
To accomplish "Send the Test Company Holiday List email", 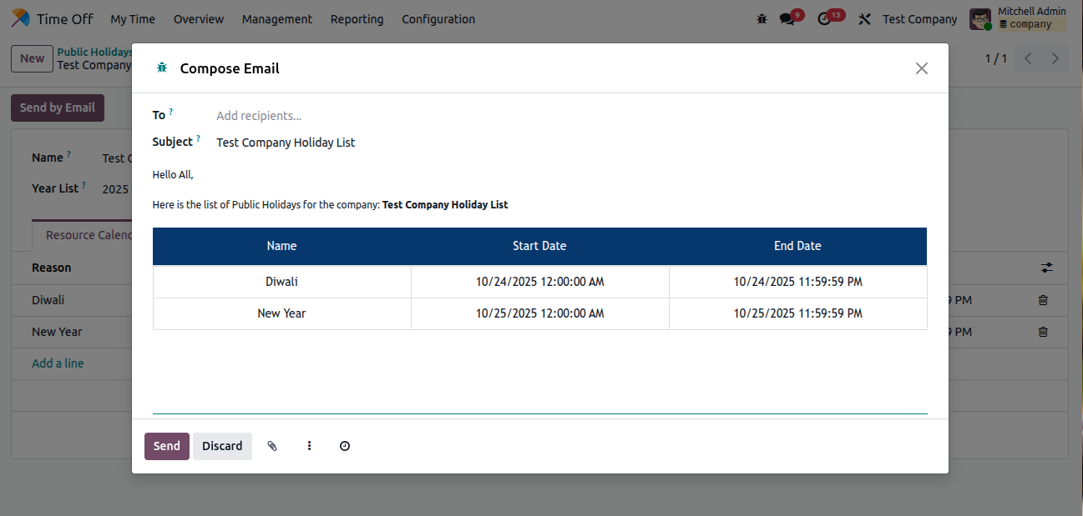I will (x=166, y=446).
